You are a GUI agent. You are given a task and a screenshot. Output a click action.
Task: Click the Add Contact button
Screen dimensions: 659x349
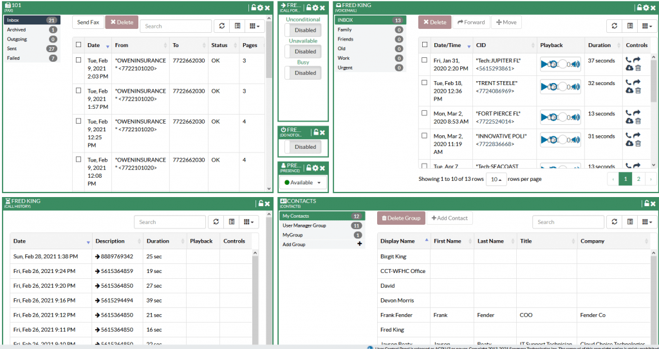pos(450,218)
